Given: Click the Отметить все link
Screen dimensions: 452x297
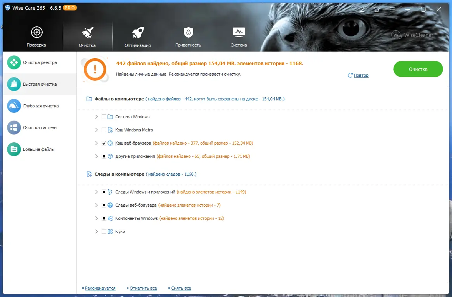Looking at the screenshot, I should pos(143,288).
